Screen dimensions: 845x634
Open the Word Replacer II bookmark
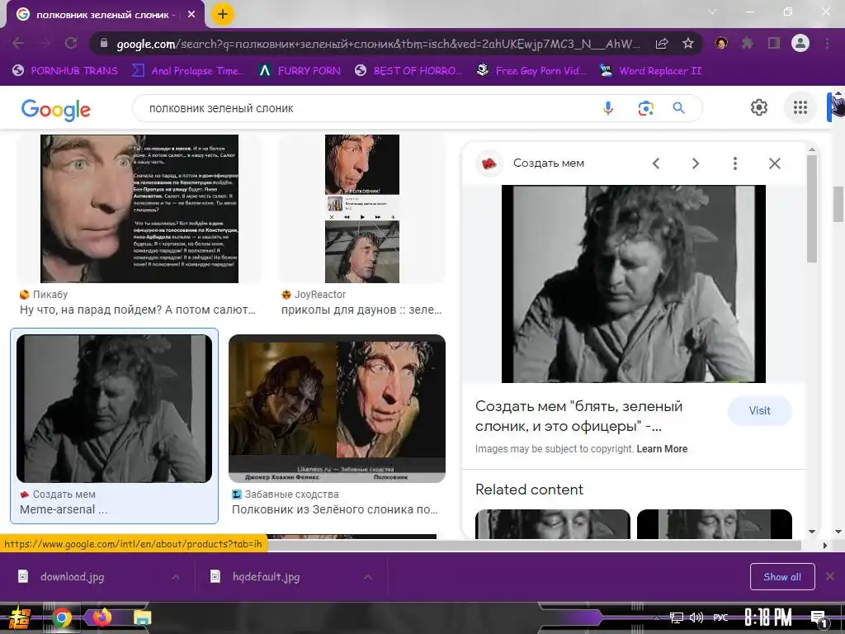[x=650, y=71]
